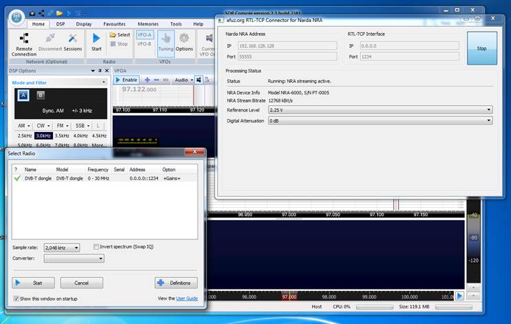Click the blue plus icon in VFOA toolbar
The width and height of the screenshot is (511, 324).
click(x=147, y=80)
